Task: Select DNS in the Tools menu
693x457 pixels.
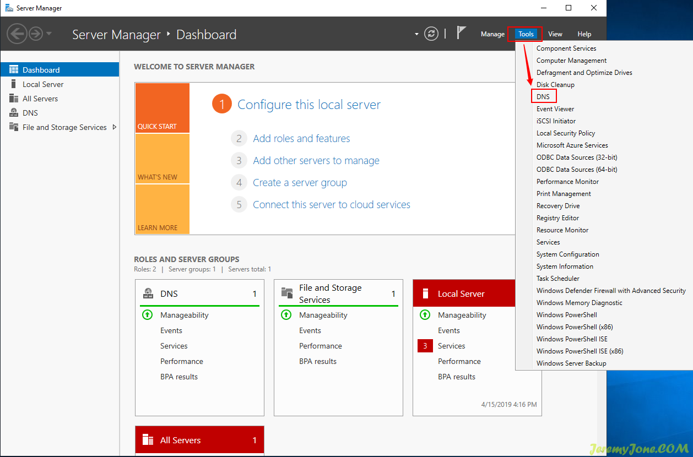Action: pos(543,97)
